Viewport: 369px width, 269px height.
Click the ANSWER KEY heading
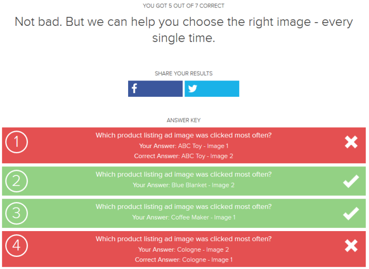tap(183, 120)
